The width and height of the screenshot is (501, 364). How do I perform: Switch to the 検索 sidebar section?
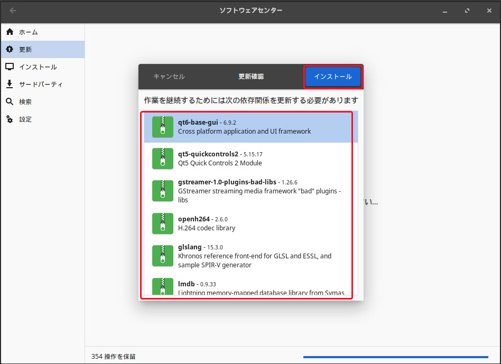(25, 102)
